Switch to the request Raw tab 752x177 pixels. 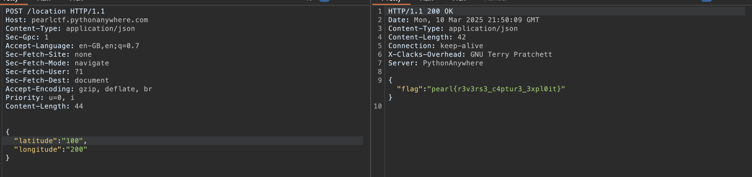pyautogui.click(x=44, y=1)
